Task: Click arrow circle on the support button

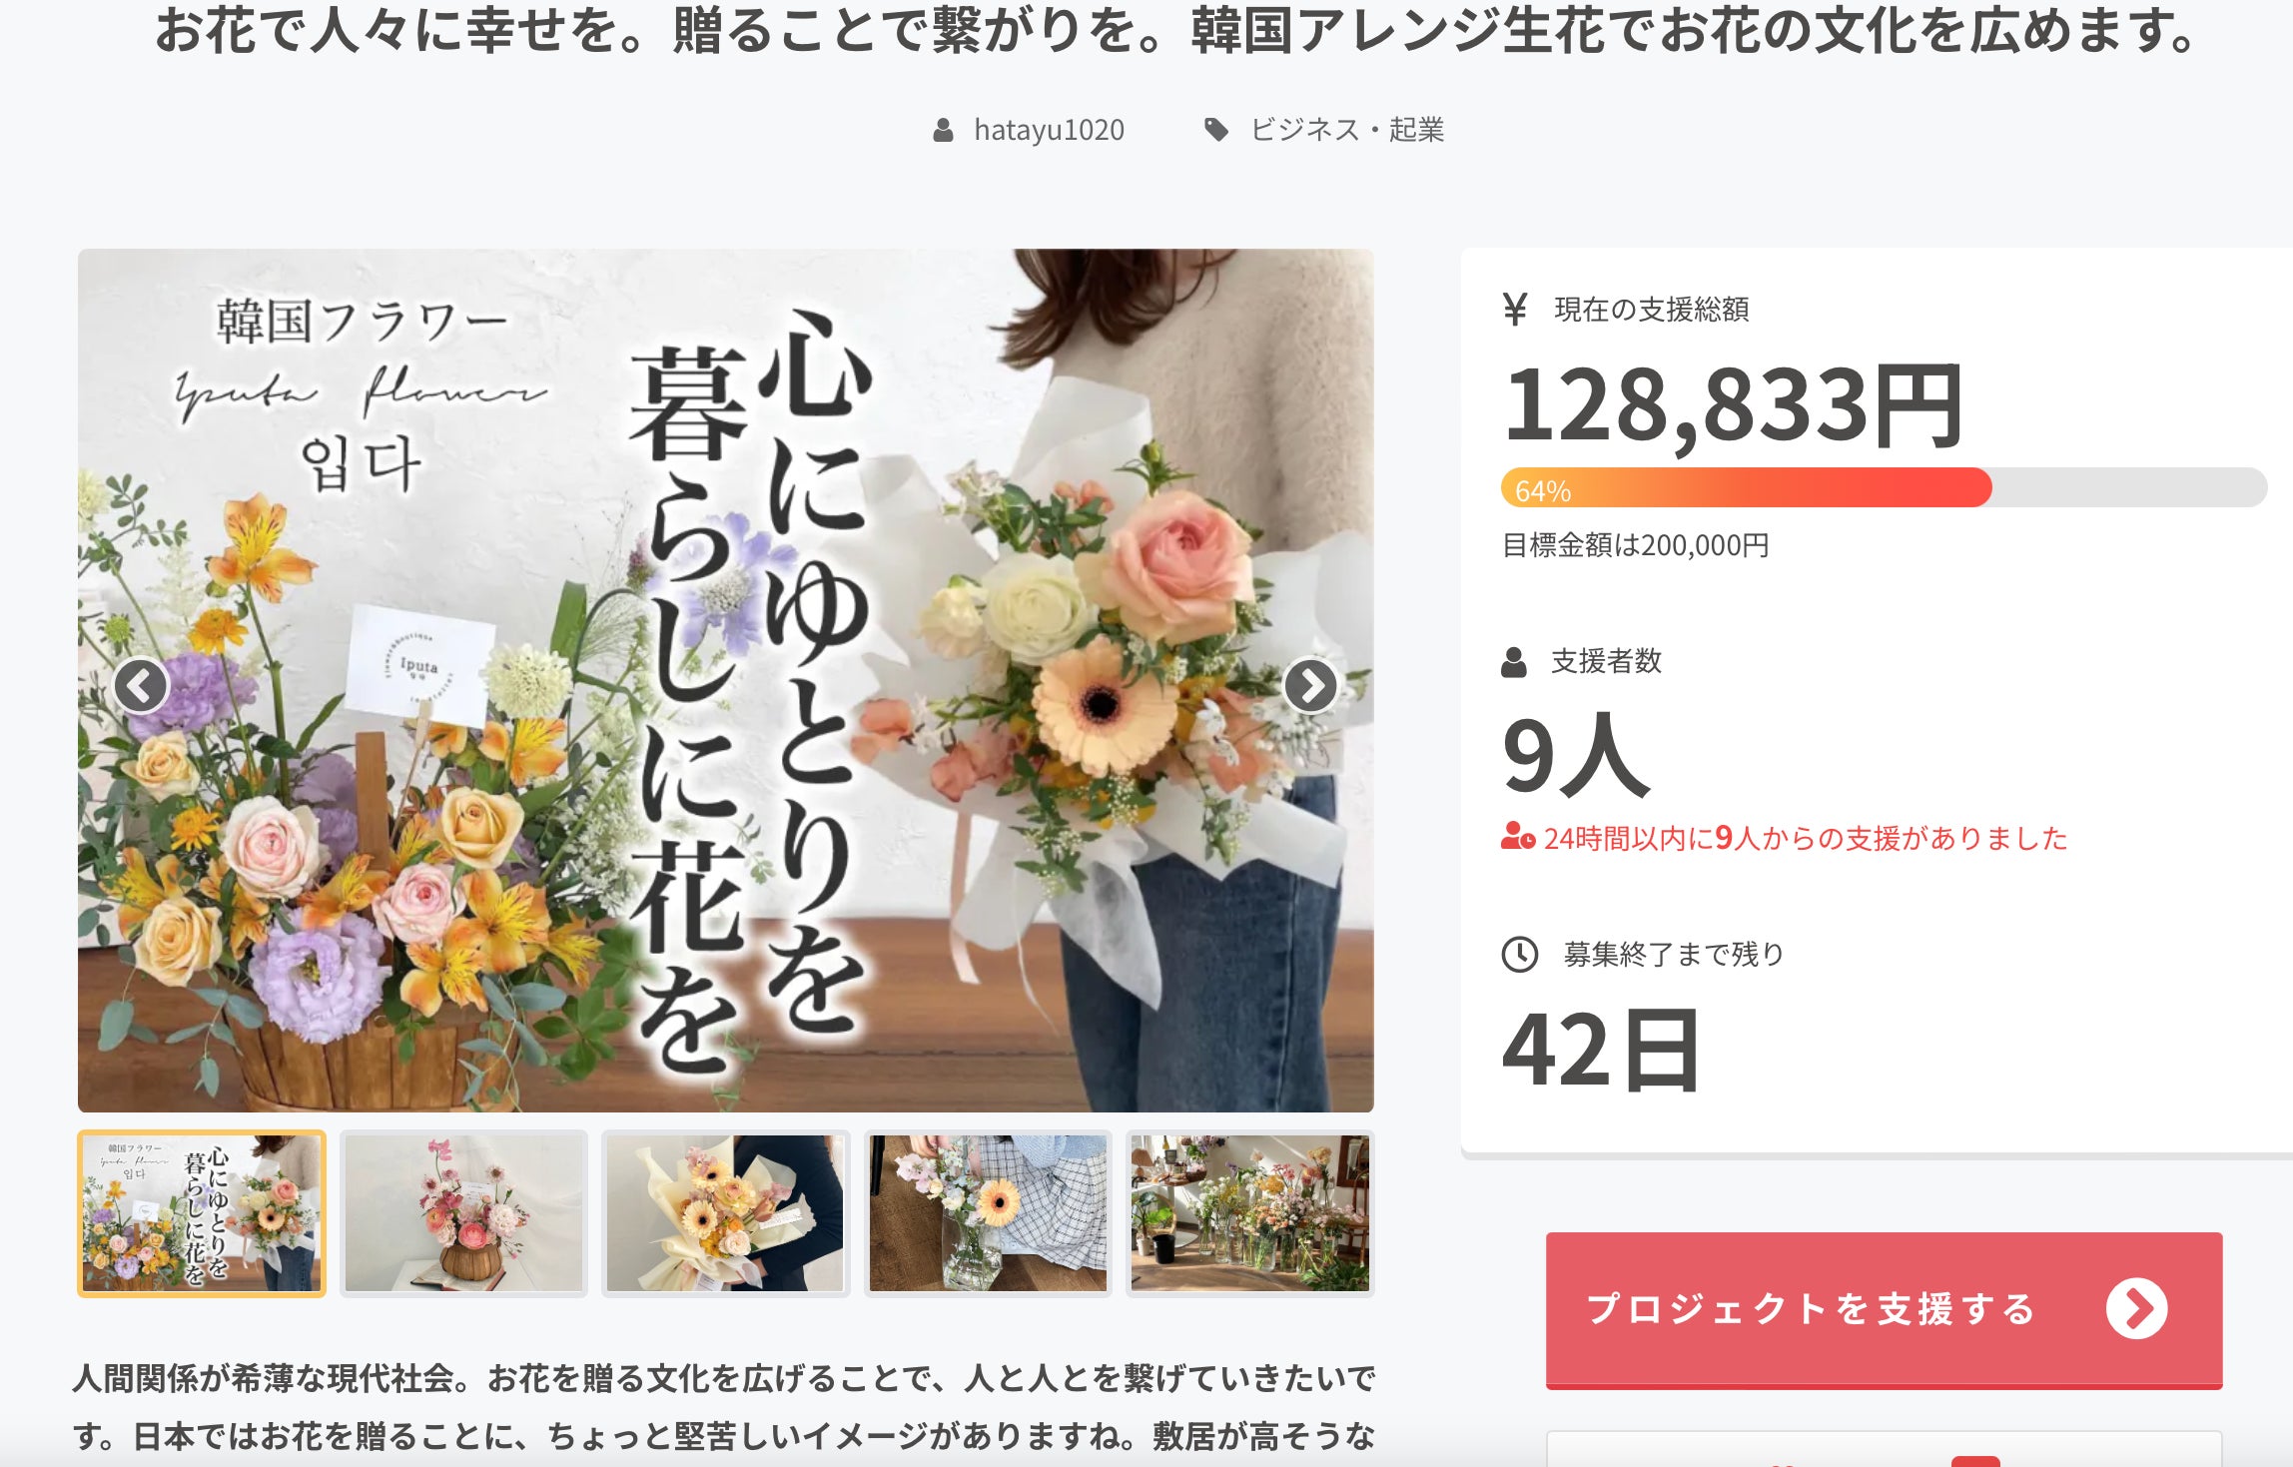Action: (x=2137, y=1308)
